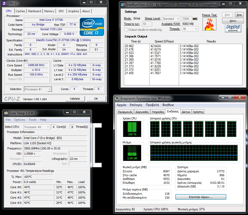Switch to the Υπηρεσίες tab
248x215 pixels.
[158, 112]
